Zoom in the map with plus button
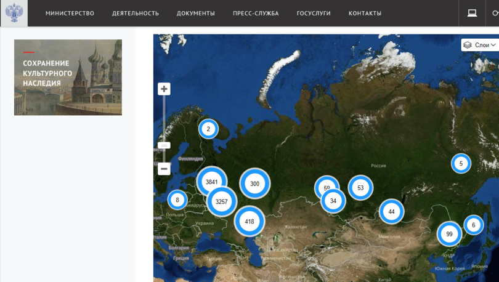Viewport: 499px width, 282px height. pyautogui.click(x=164, y=89)
